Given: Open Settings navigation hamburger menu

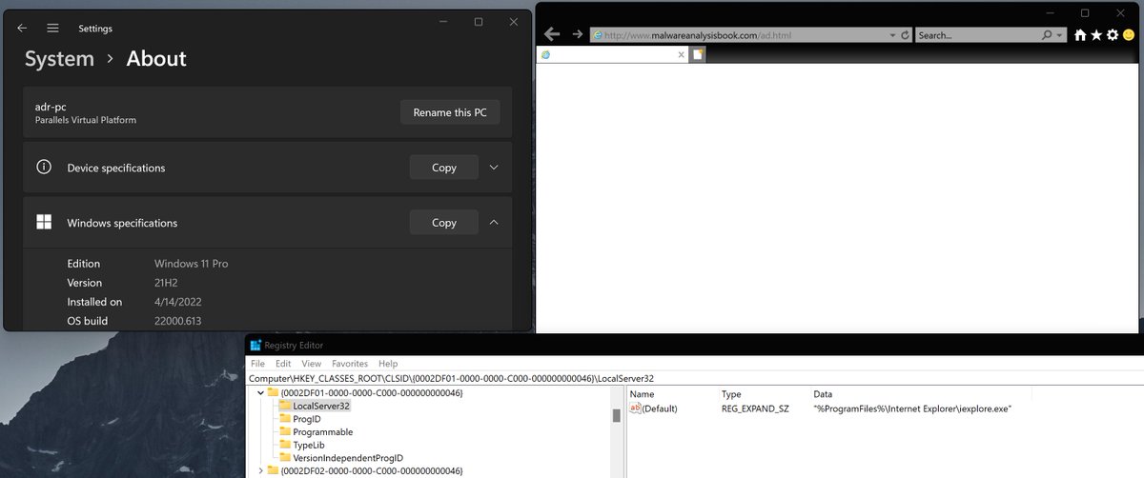Looking at the screenshot, I should (x=52, y=29).
